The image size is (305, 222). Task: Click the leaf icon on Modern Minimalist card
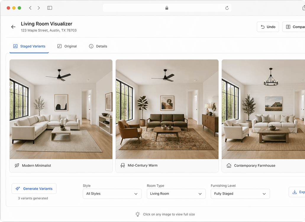pyautogui.click(x=17, y=165)
